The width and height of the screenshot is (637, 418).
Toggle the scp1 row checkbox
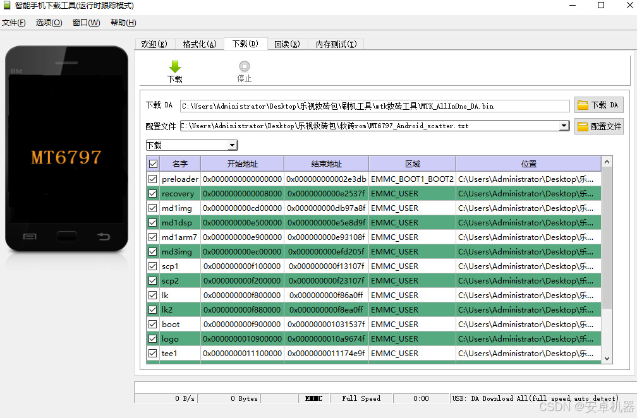[x=153, y=266]
